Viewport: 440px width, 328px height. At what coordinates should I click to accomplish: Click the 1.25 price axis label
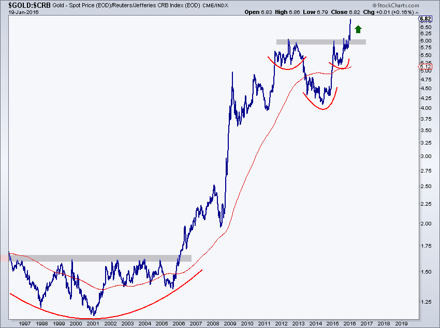426,302
